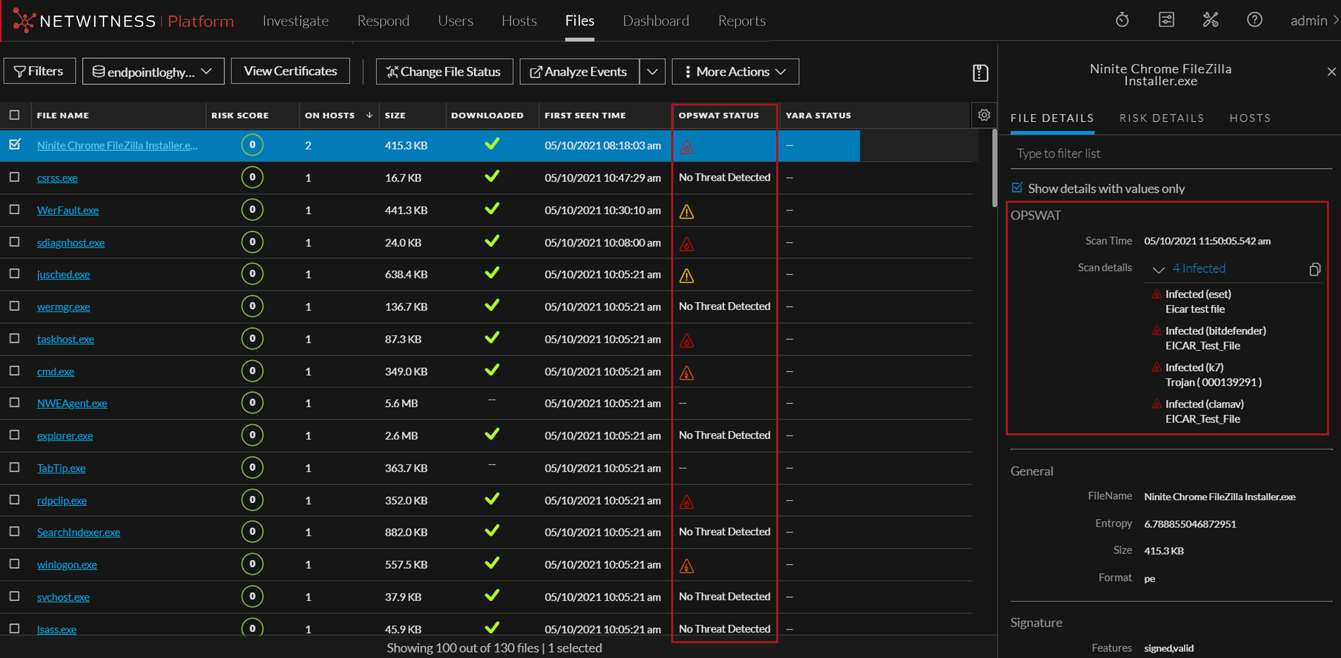Click the help question mark icon
Image resolution: width=1341 pixels, height=658 pixels.
(x=1254, y=20)
